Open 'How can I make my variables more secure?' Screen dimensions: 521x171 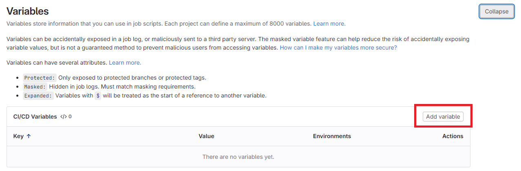tap(338, 48)
